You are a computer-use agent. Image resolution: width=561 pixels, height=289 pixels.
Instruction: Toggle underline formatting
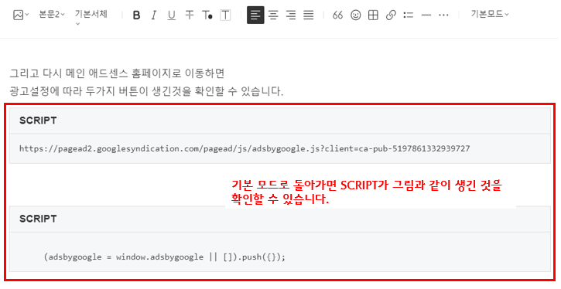click(172, 15)
